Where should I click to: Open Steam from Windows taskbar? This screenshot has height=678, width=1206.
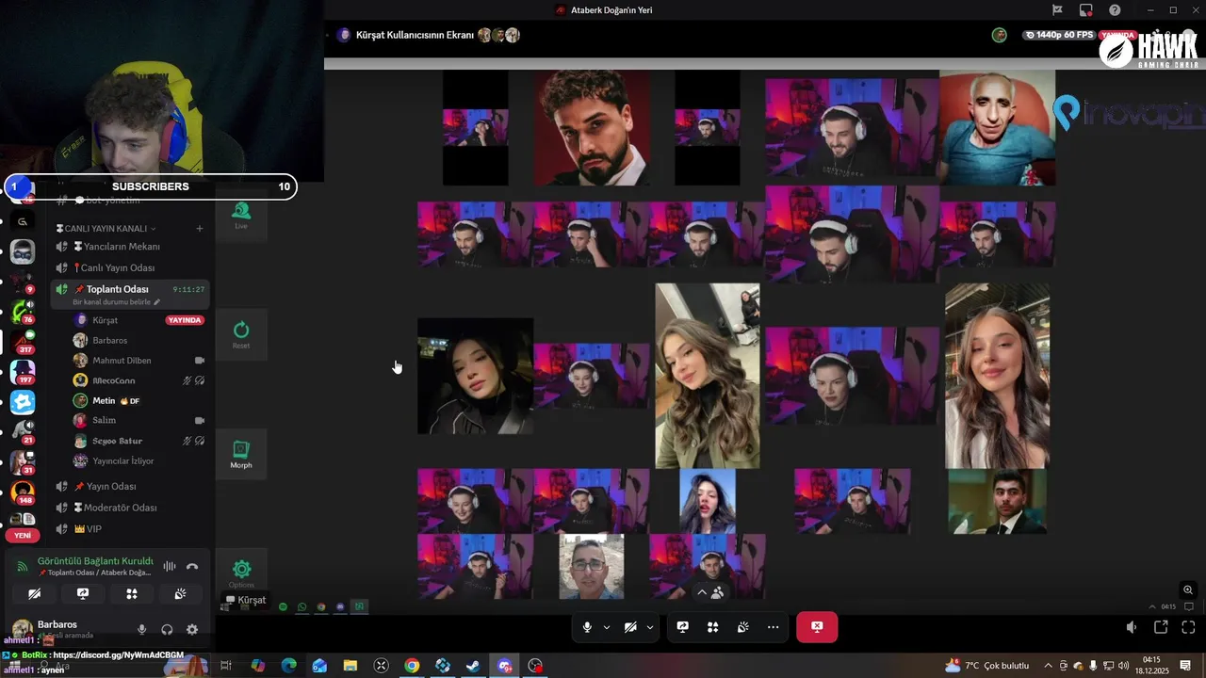pos(473,666)
